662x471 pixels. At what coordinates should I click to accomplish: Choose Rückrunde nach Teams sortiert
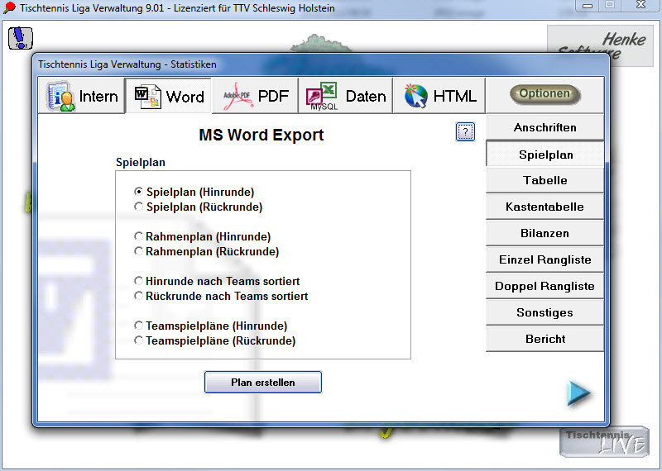coord(139,297)
